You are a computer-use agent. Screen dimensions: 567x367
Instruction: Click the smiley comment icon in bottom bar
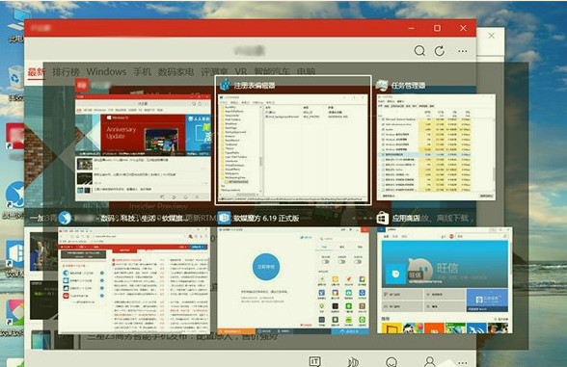[x=391, y=361]
